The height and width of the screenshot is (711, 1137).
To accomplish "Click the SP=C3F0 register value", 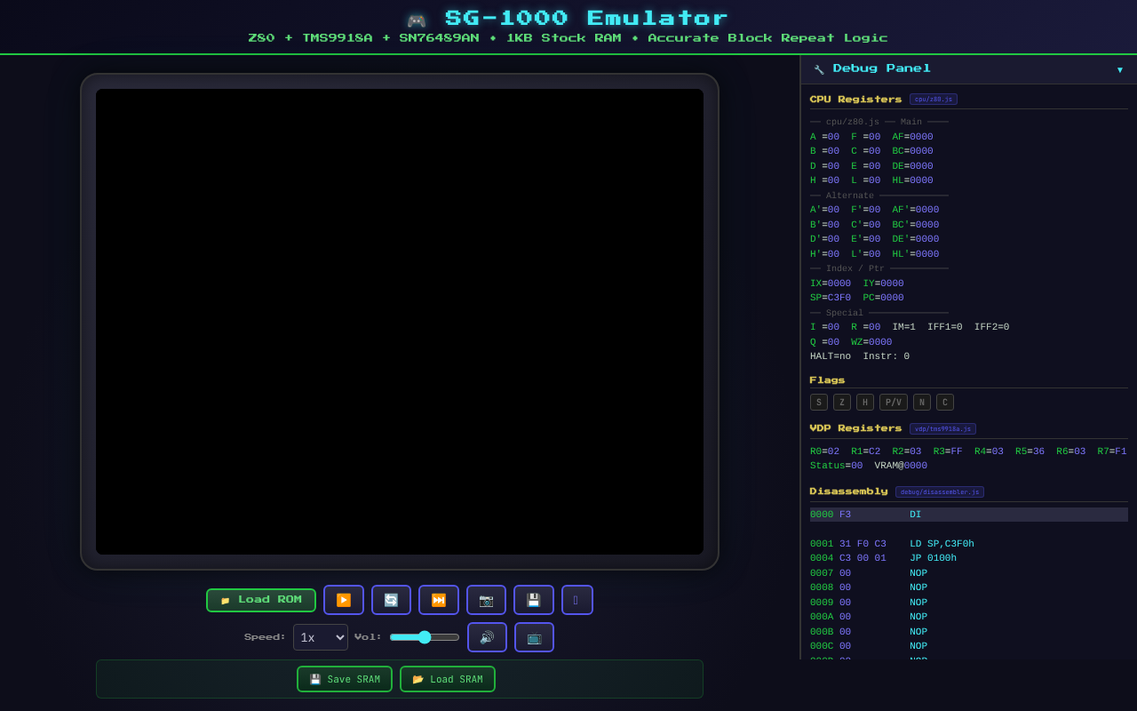I will (831, 298).
